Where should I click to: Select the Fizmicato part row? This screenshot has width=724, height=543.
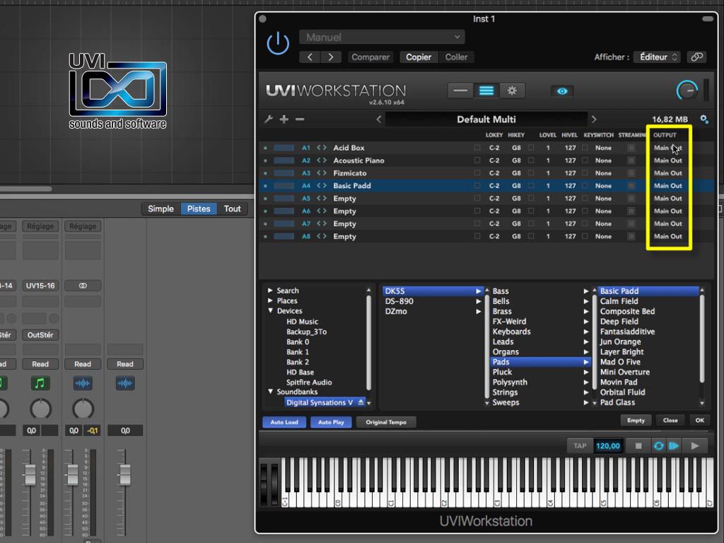pos(486,173)
